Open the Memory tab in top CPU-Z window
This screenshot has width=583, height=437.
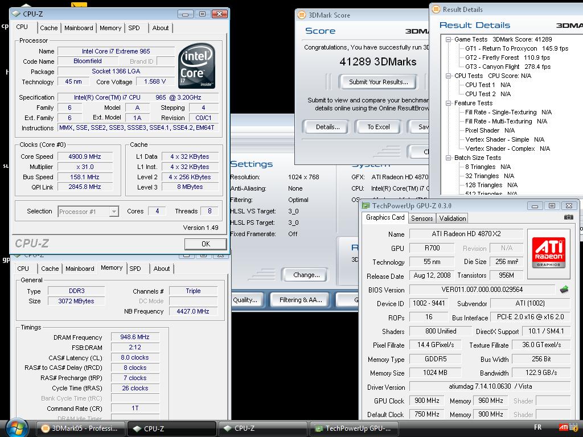[110, 28]
